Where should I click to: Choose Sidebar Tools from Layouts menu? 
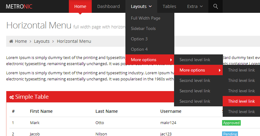point(143,28)
